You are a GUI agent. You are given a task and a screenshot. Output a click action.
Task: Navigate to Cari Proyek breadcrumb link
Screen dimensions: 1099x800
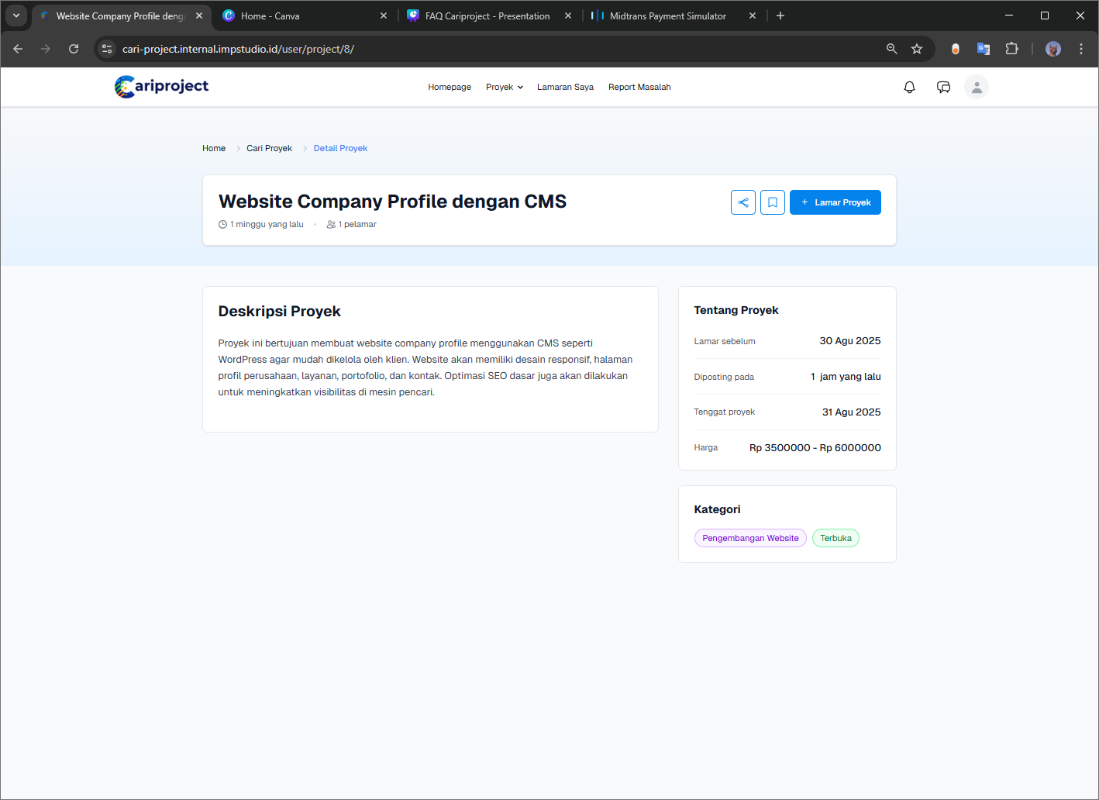tap(269, 148)
